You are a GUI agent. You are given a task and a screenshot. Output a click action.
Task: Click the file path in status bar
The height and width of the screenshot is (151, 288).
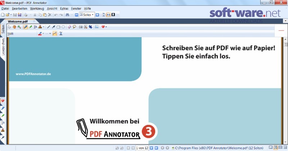pyautogui.click(x=219, y=148)
